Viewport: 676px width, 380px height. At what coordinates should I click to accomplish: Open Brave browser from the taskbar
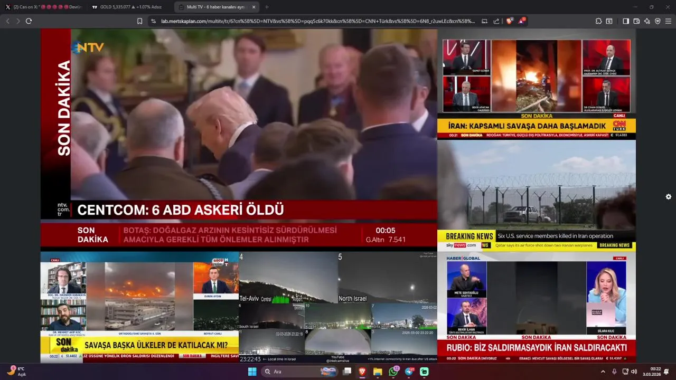(x=362, y=372)
